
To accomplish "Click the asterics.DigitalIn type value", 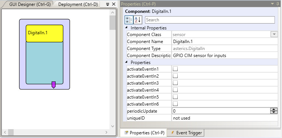I will 189,49.
